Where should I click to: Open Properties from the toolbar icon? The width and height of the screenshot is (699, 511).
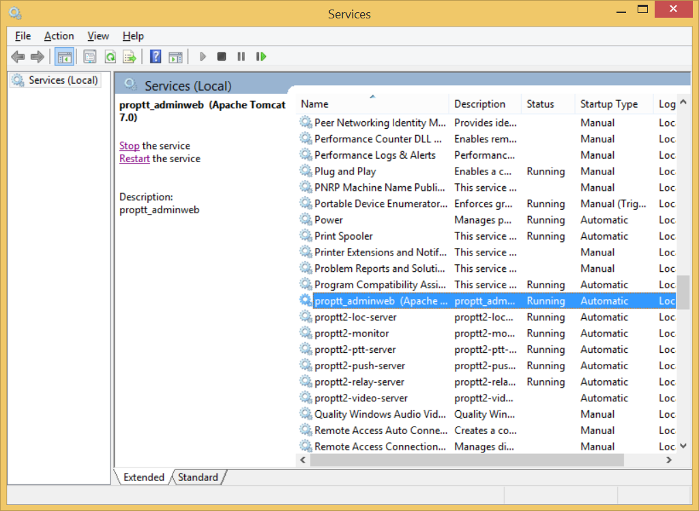(90, 57)
